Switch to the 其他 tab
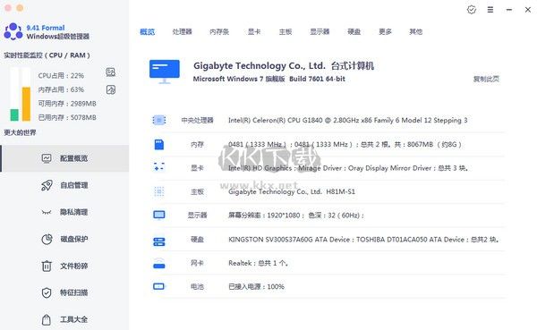This screenshot has width=537, height=330. [416, 32]
